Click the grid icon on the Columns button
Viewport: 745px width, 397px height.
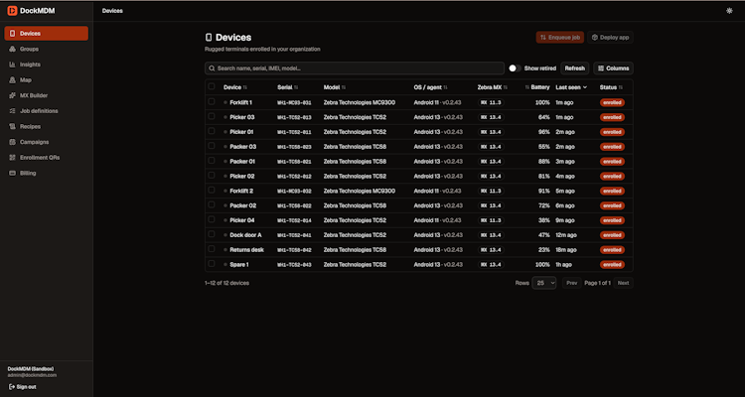(x=601, y=68)
